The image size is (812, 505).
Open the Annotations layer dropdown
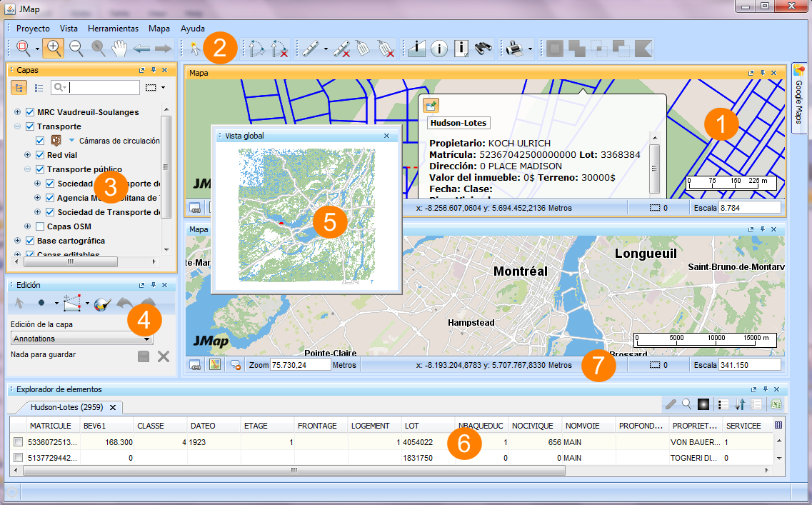tap(82, 339)
